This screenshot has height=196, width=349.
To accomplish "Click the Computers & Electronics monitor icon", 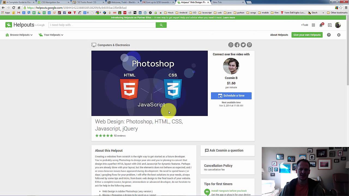I will point(94,45).
